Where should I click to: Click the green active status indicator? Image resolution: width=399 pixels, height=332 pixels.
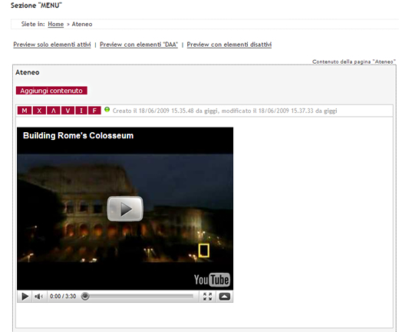click(107, 110)
